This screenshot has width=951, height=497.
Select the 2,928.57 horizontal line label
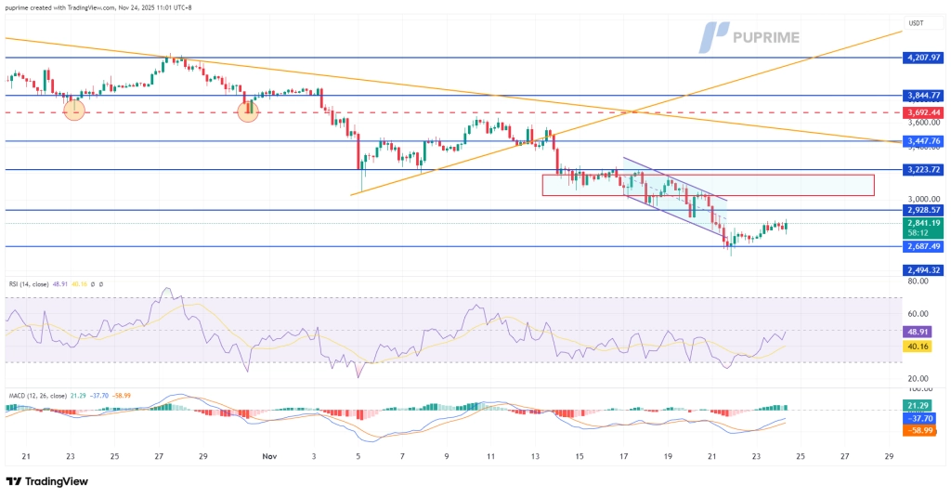pos(924,211)
